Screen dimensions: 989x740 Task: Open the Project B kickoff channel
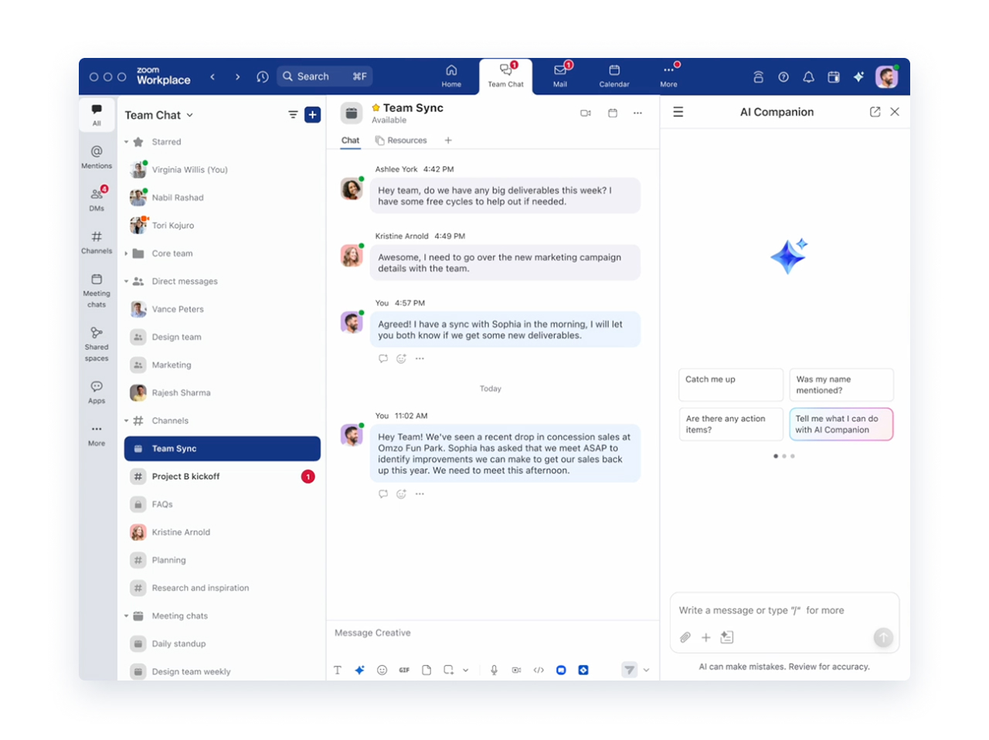click(x=223, y=477)
